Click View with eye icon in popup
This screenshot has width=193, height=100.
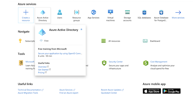[44, 41]
